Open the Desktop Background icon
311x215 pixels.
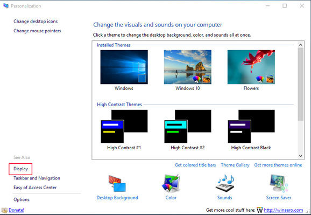[117, 184]
